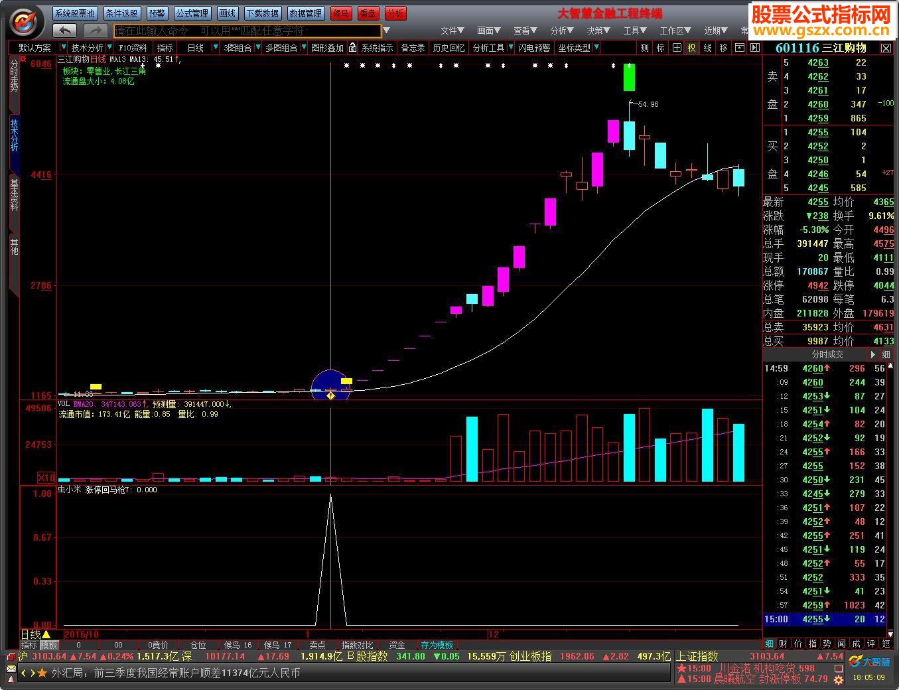
Task: Select the 闻 tab under trade list
Action: (x=841, y=644)
